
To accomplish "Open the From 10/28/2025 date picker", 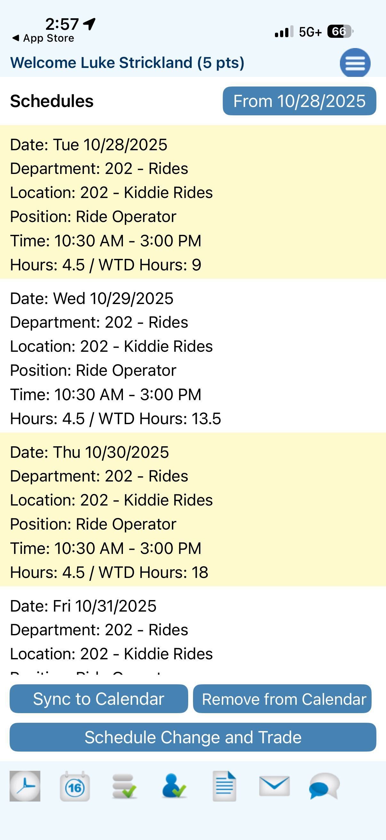I will pyautogui.click(x=299, y=101).
